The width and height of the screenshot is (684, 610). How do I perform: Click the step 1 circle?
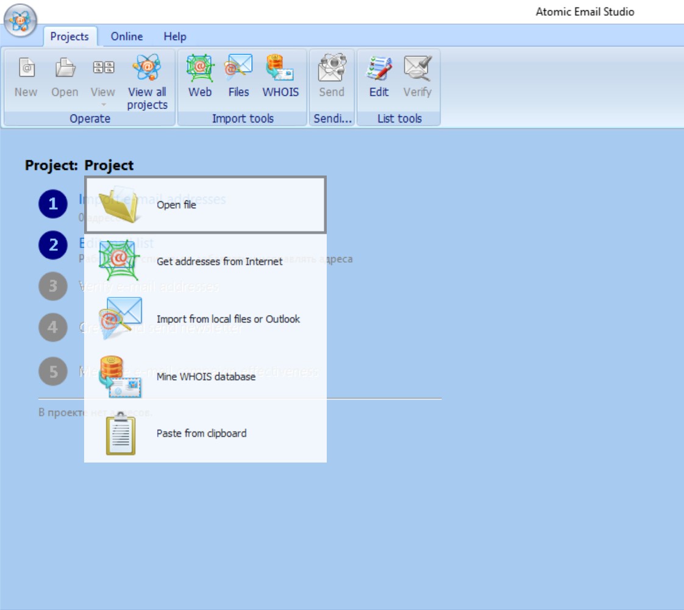pyautogui.click(x=53, y=204)
